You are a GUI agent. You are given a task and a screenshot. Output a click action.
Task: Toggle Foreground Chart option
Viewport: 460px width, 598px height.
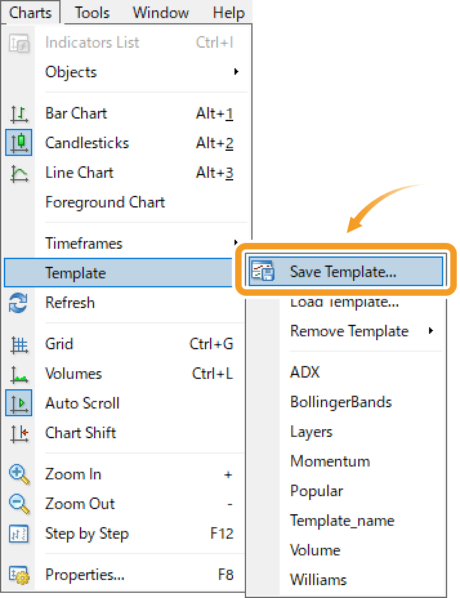pos(126,202)
